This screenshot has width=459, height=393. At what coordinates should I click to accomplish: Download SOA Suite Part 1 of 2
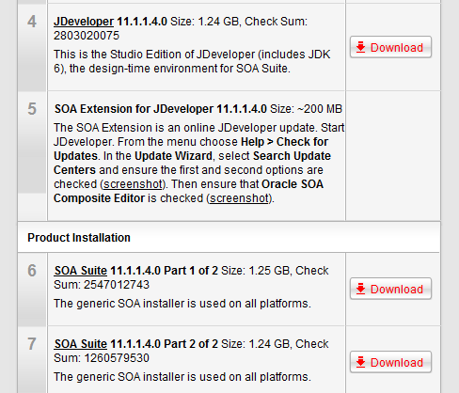[390, 289]
